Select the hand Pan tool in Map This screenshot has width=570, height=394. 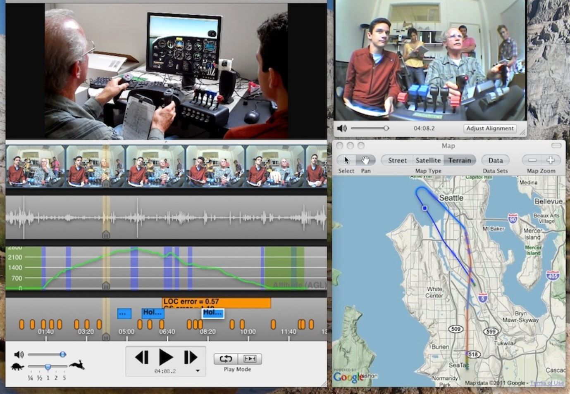click(x=365, y=160)
